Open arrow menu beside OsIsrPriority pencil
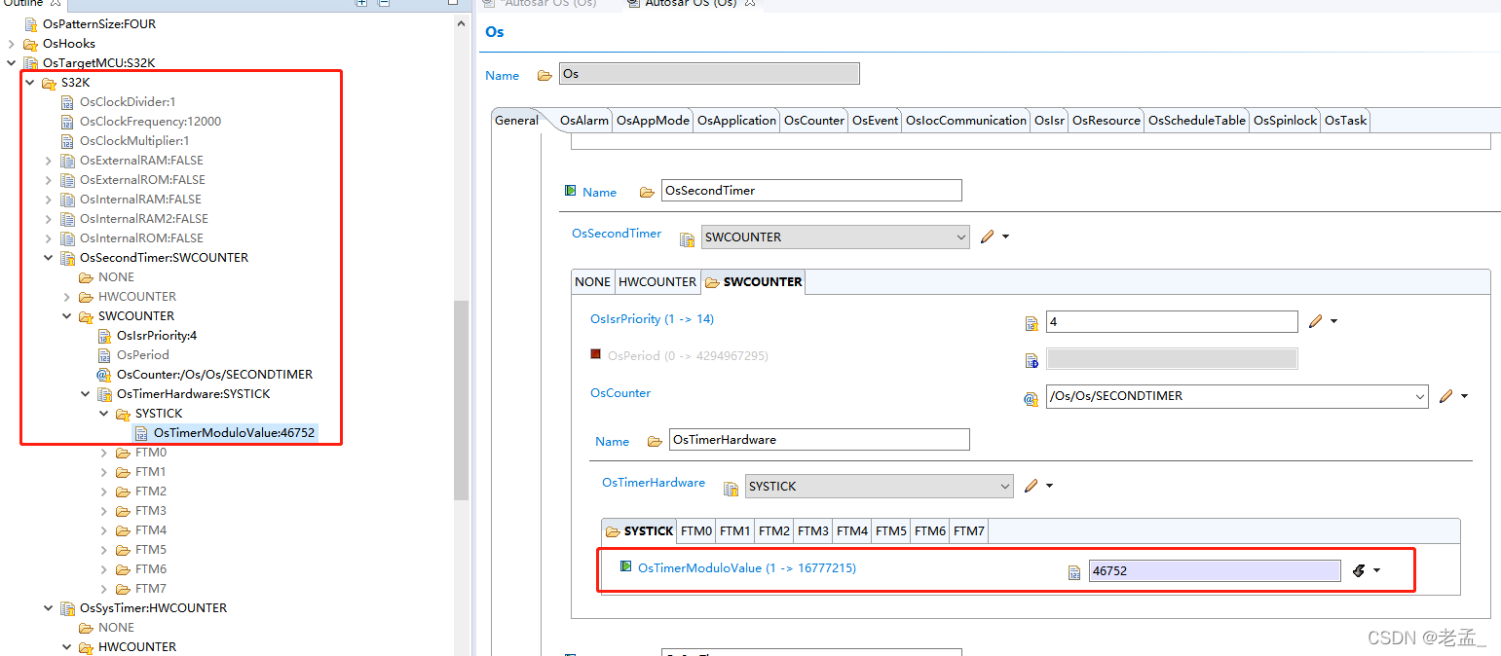 [x=1334, y=321]
